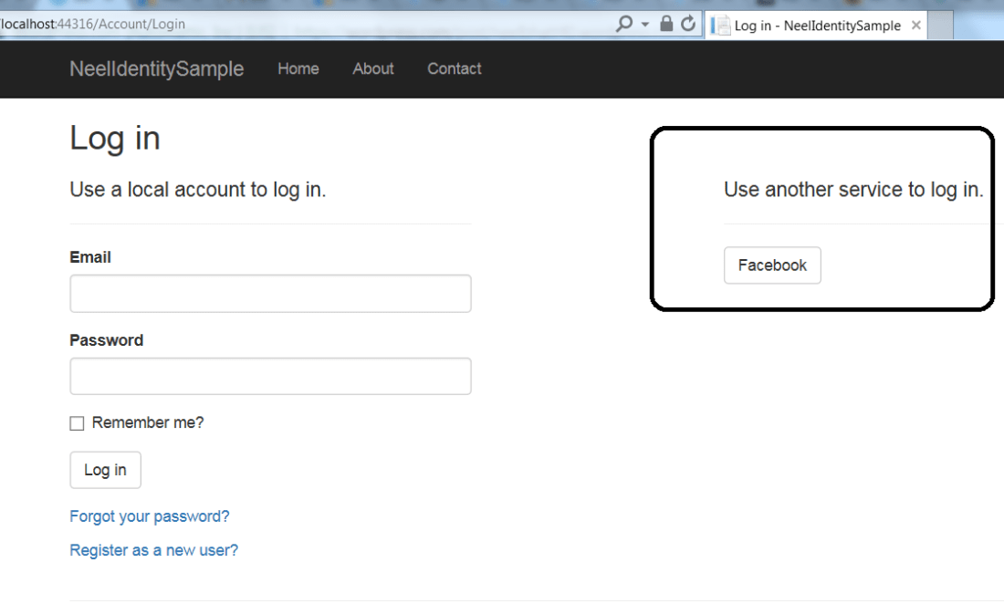Click the search magnifier icon in address bar
The image size is (1004, 604).
[624, 24]
